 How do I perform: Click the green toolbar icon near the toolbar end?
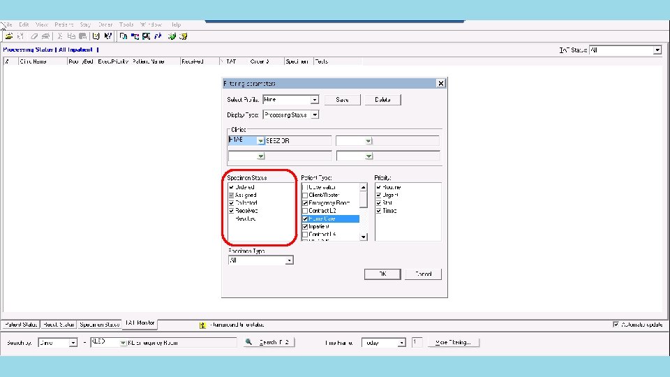[x=172, y=36]
